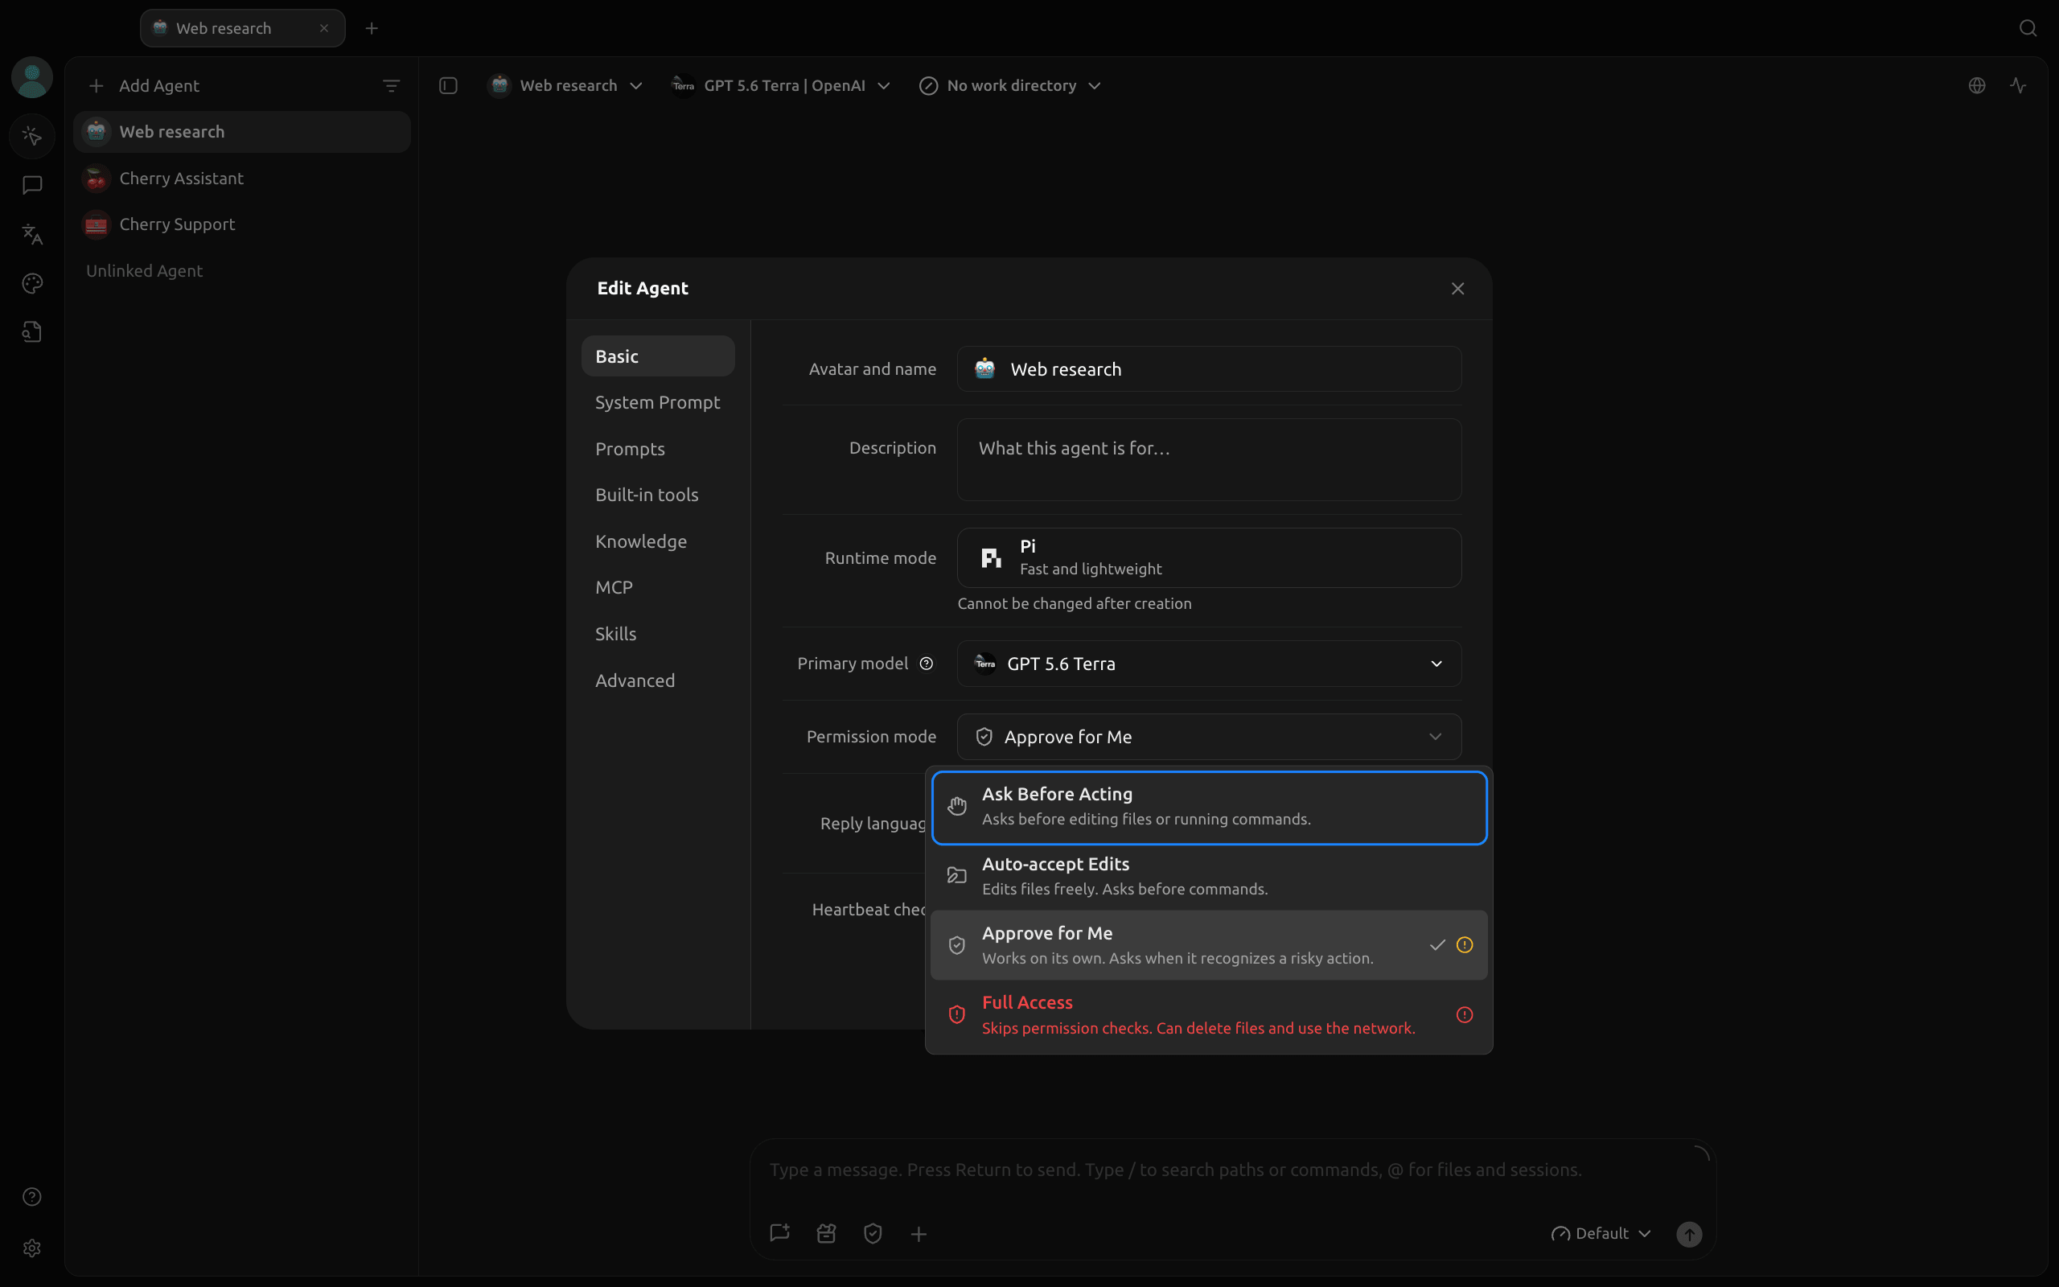Click the globe icon in top right
This screenshot has width=2059, height=1287.
[1976, 86]
